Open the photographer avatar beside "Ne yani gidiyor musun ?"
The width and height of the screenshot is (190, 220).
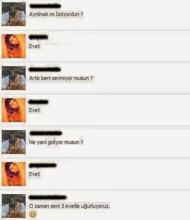pyautogui.click(x=14, y=142)
